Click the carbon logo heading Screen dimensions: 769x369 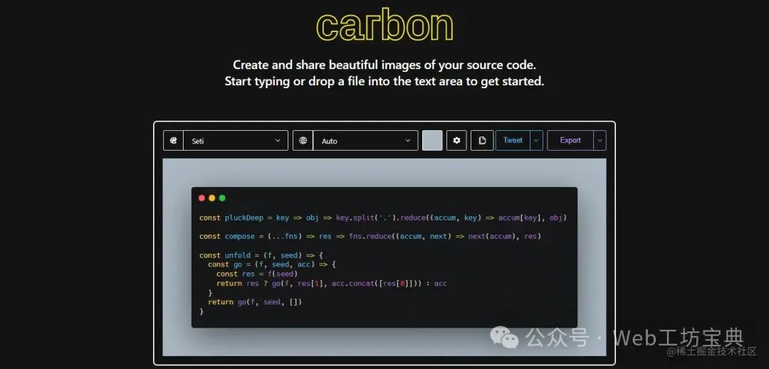[384, 26]
